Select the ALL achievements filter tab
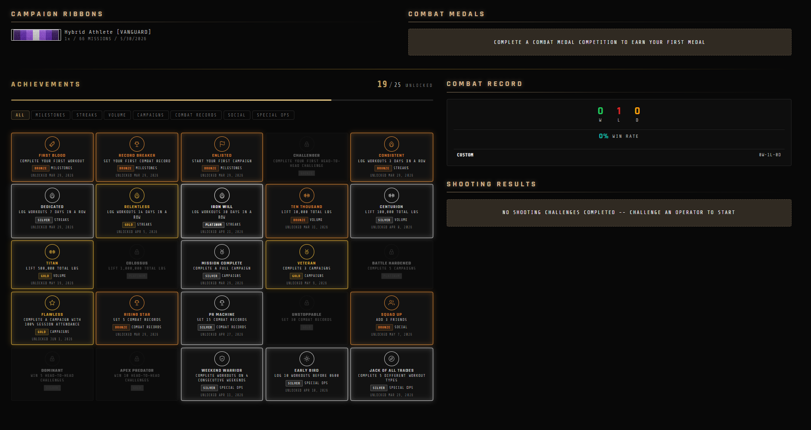 [x=20, y=115]
